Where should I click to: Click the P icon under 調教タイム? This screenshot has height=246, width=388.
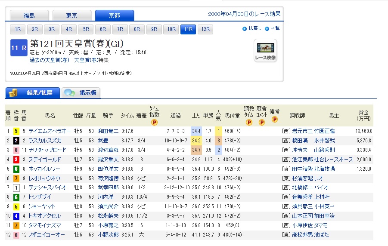click(249, 122)
